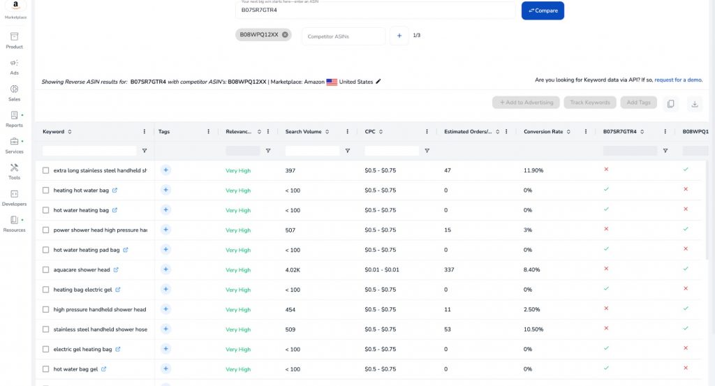
Task: Open the Sales sidebar section
Action: point(14,93)
